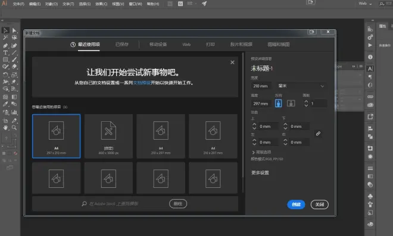Open the Web workspace dropdown
Viewport: 393px width, 236px height.
[365, 4]
